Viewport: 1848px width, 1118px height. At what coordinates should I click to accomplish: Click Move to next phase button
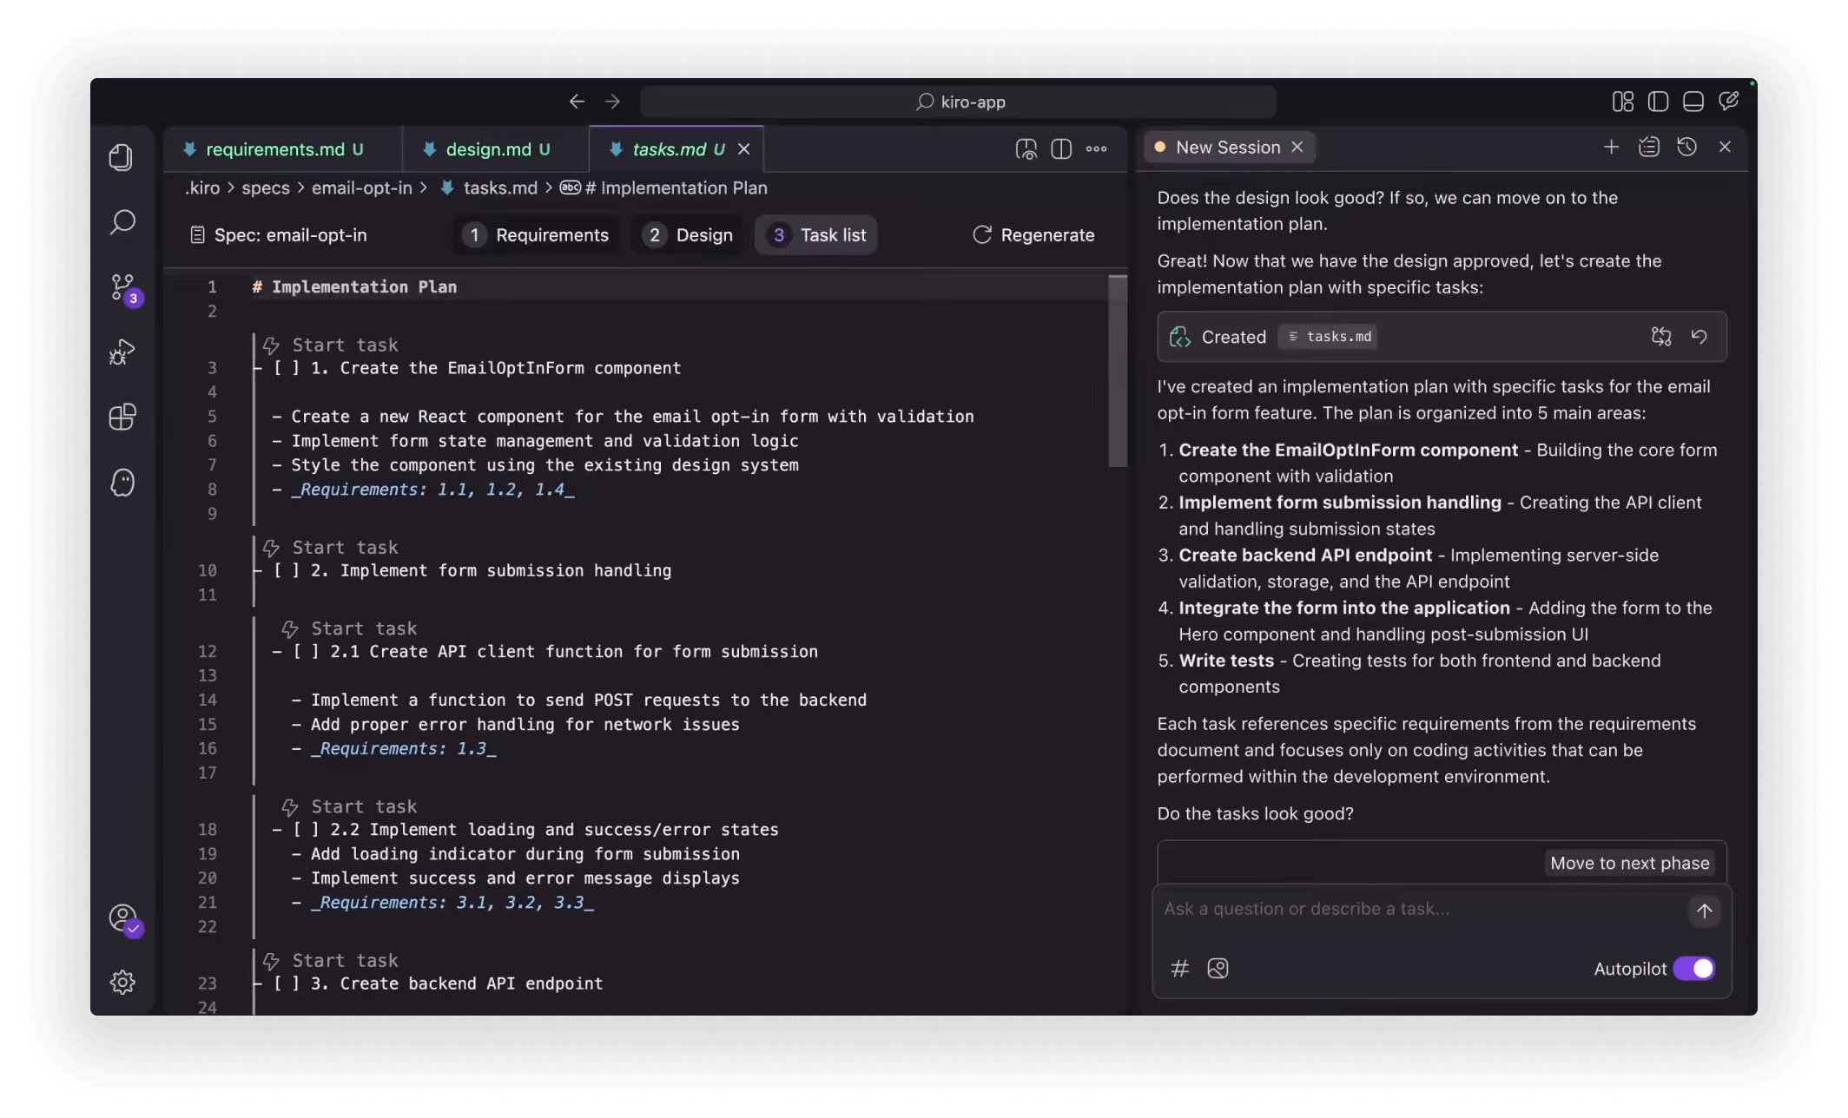tap(1629, 864)
